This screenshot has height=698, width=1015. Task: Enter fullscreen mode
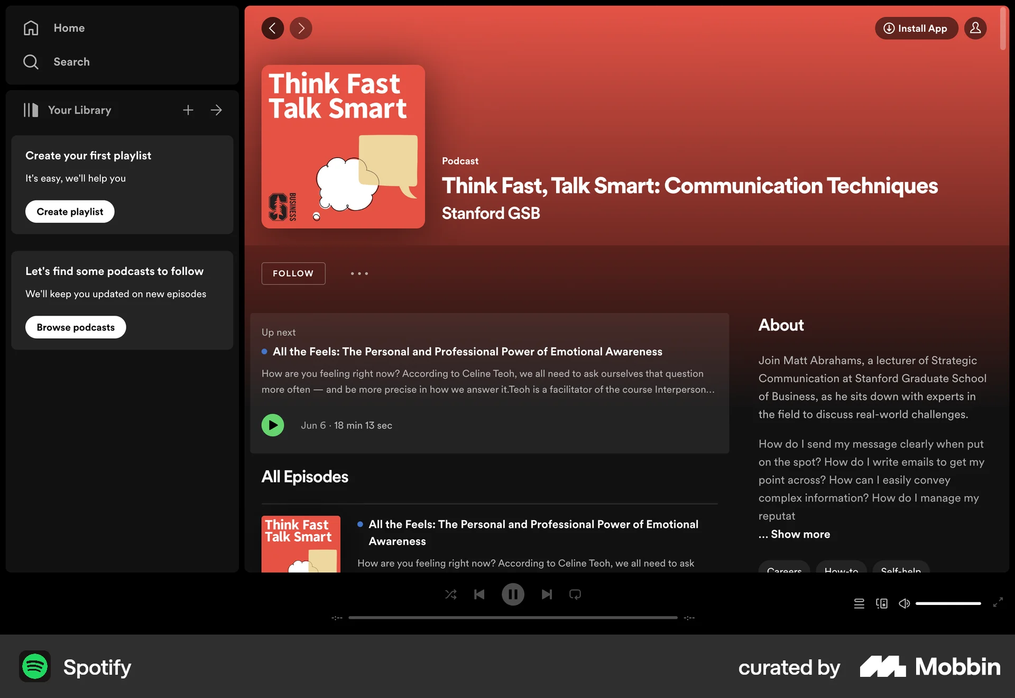coord(997,603)
